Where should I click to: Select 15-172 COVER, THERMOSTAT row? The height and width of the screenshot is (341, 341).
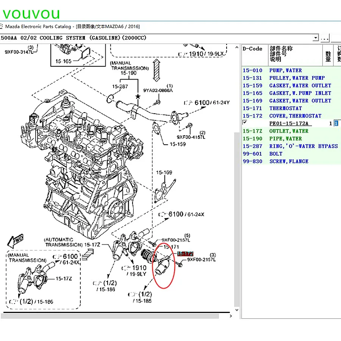coord(291,116)
